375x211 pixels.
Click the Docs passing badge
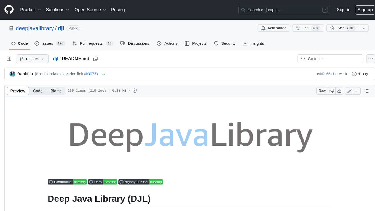pos(103,182)
